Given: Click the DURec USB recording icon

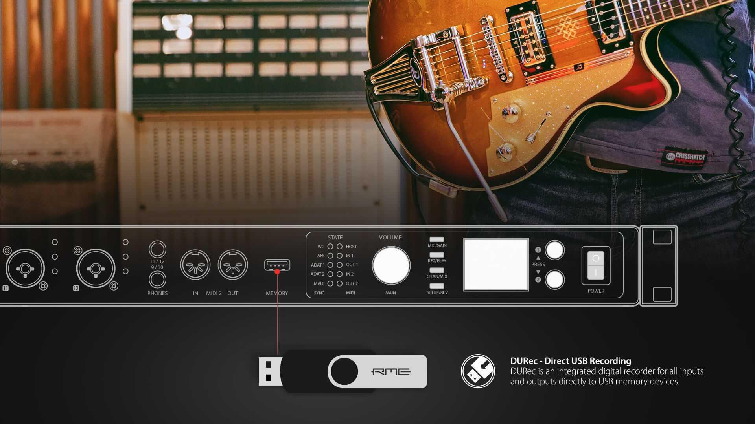Looking at the screenshot, I should [x=478, y=371].
